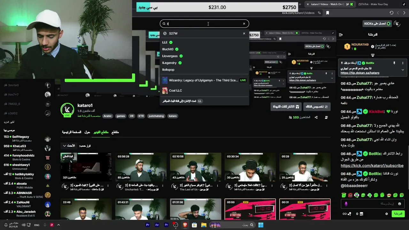Expand the pinned BotRix message chevron

(403, 70)
